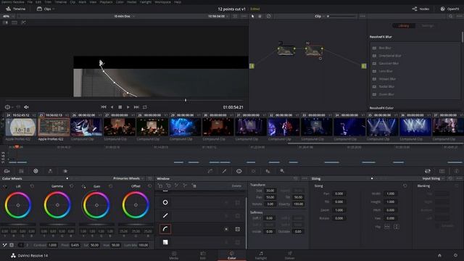Open the File menu
Image resolution: width=464 pixels, height=261 pixels.
coord(30,2)
